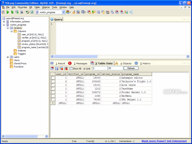The width and height of the screenshot is (192, 144).
Task: Click the 153423 program_id cell
Action: [x=93, y=81]
